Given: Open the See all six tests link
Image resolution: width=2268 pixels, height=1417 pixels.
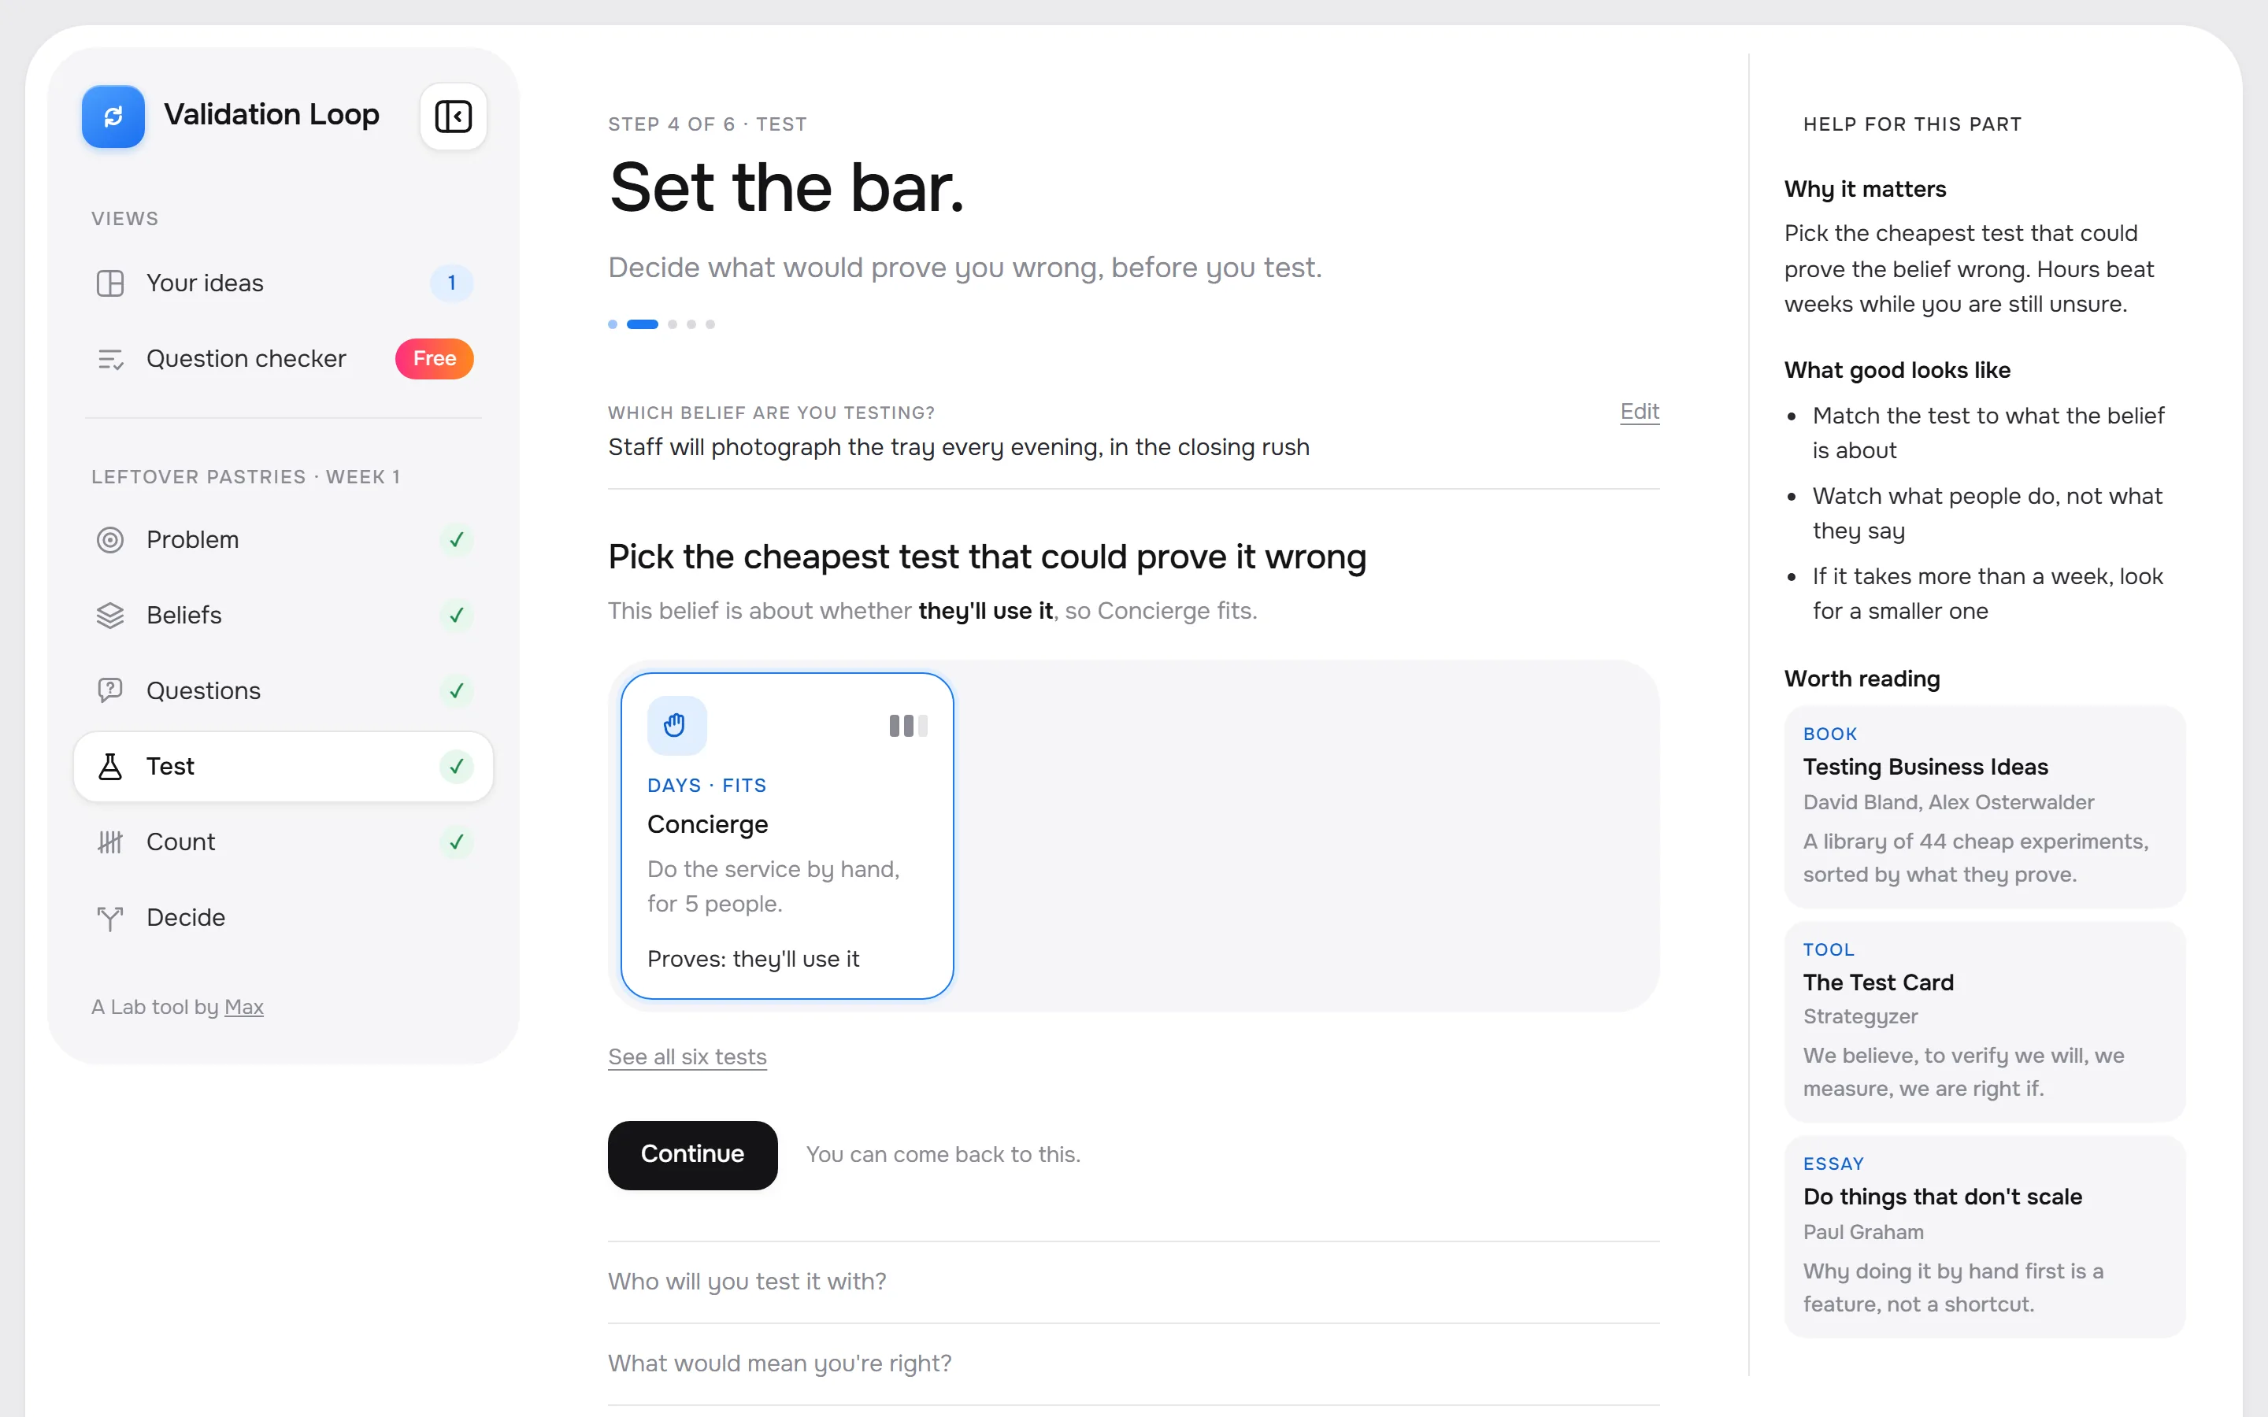Looking at the screenshot, I should [687, 1057].
